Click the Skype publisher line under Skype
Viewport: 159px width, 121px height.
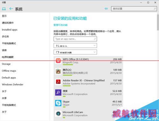(x=66, y=105)
